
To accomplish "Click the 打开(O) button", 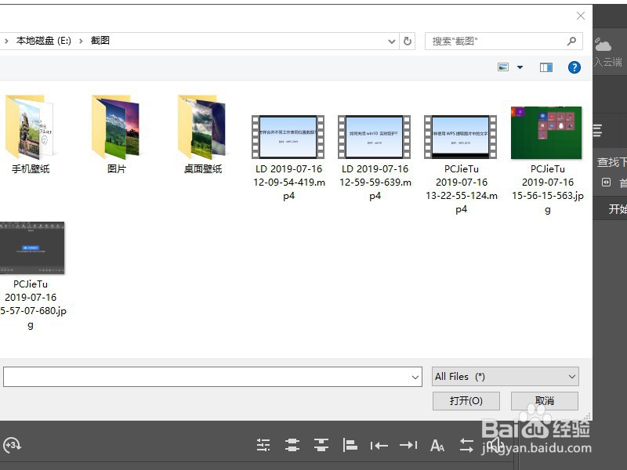I will point(466,400).
